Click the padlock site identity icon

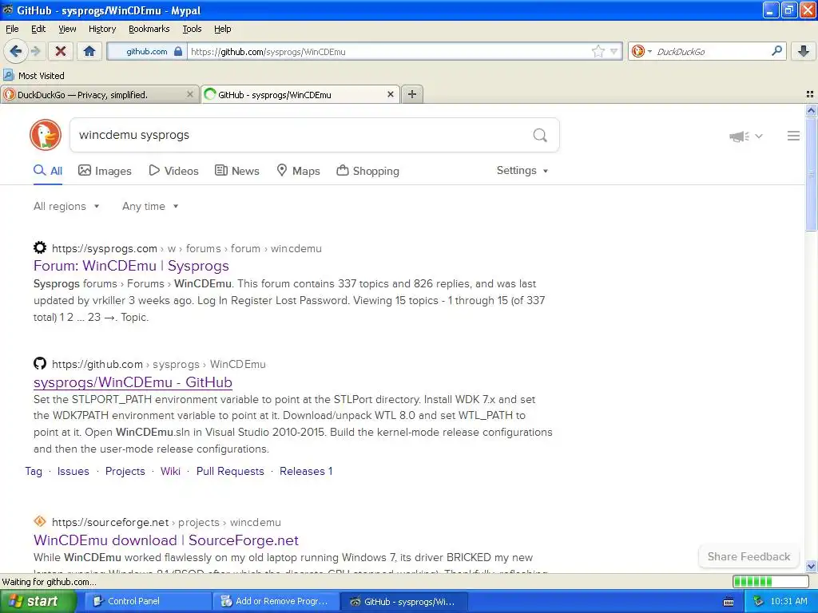coord(178,51)
